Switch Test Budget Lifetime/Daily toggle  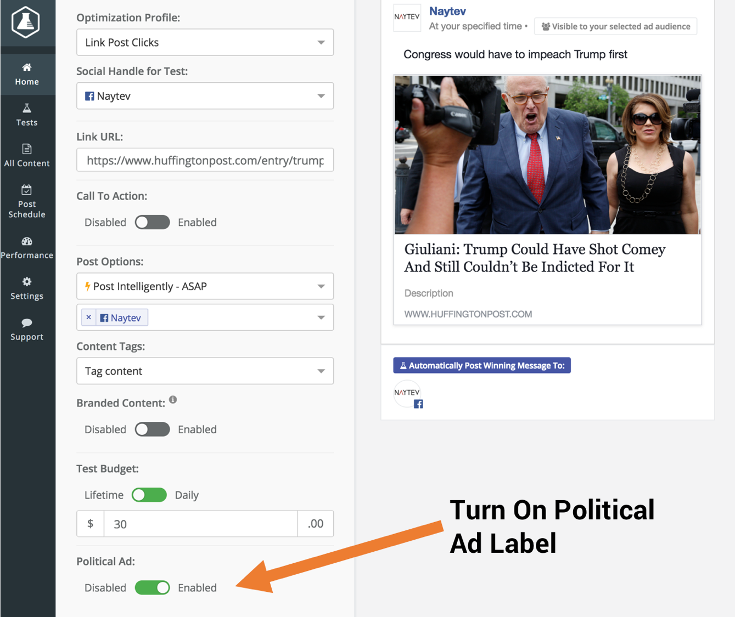coord(149,495)
